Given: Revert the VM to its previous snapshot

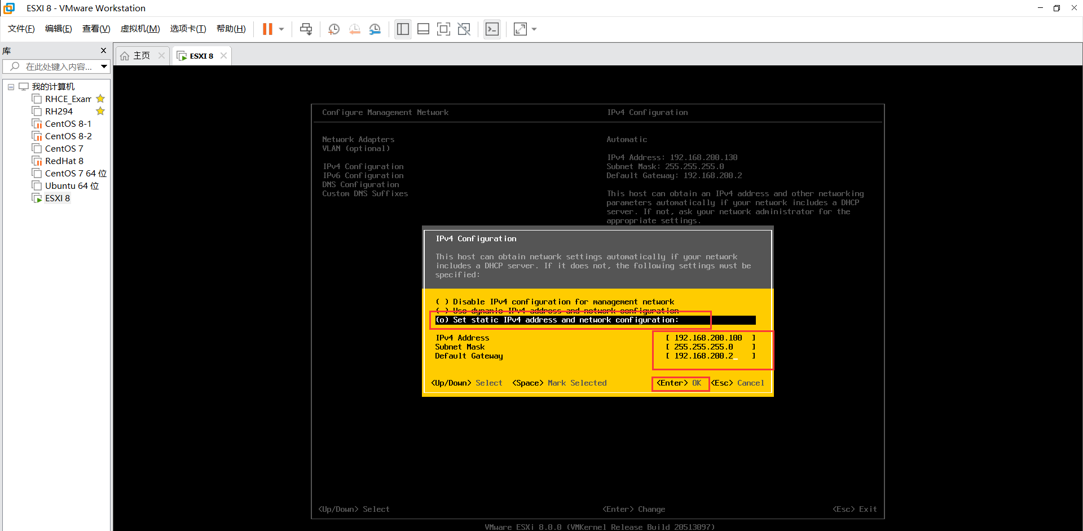Looking at the screenshot, I should [x=354, y=29].
